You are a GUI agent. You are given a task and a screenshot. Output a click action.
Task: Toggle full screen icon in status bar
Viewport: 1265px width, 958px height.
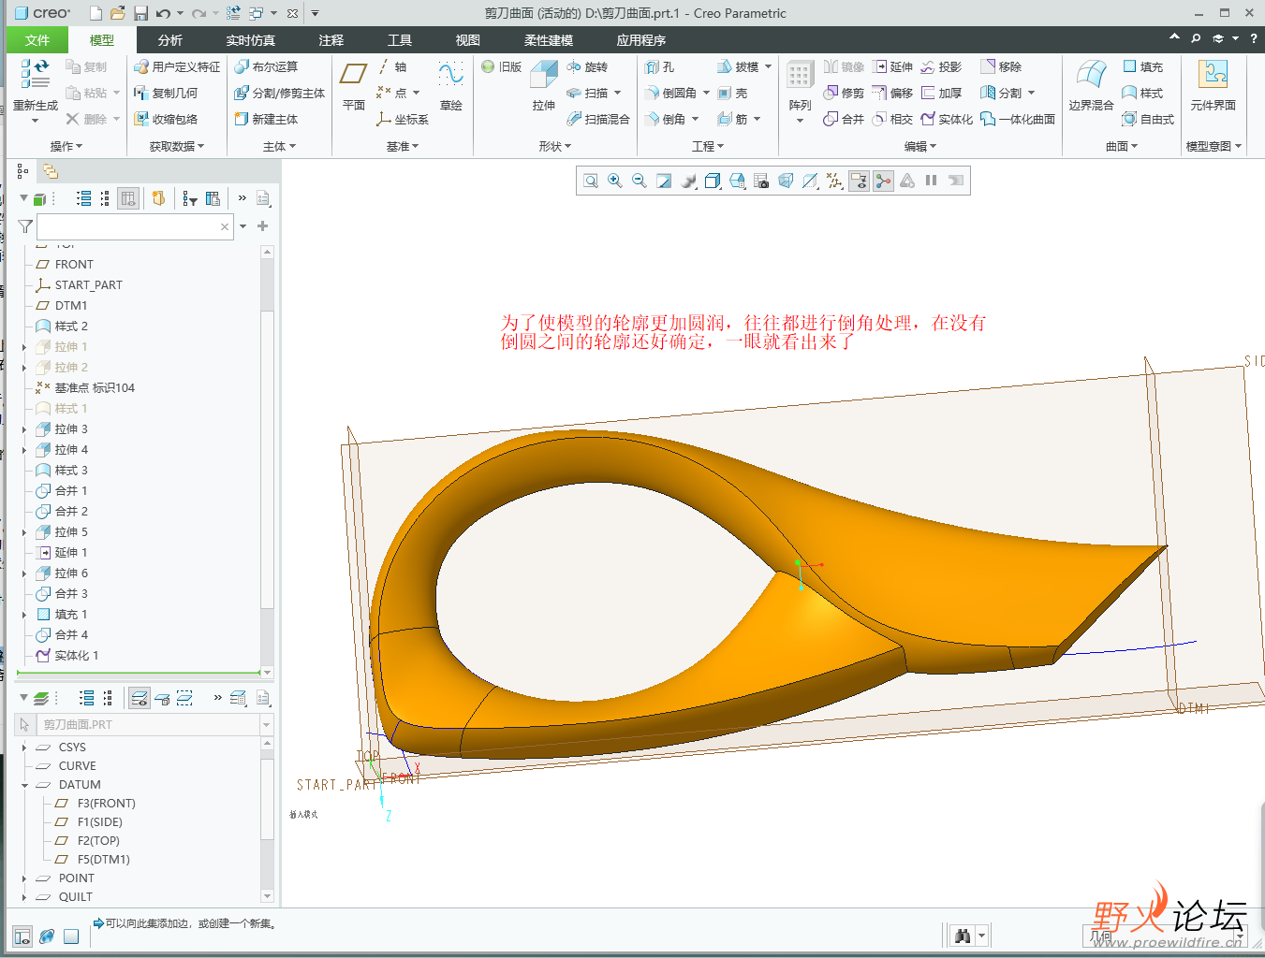click(x=71, y=936)
